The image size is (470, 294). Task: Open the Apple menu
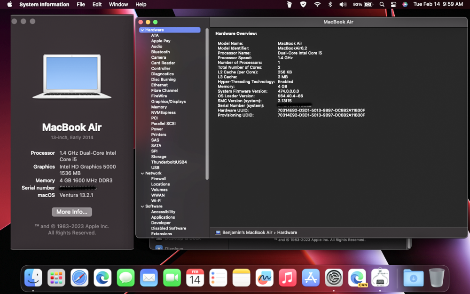coord(9,4)
